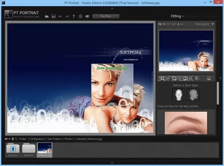Set zoom to 1:1
224x166 pixels.
(169, 24)
